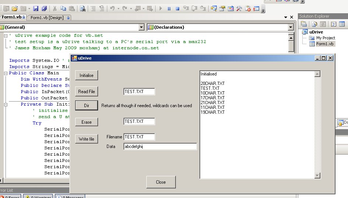
Task: Collapse the comment block at top of code
Action: point(6,36)
